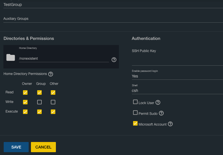Uncheck the Microsoft Account checkbox
The image size is (223, 155).
(x=135, y=123)
